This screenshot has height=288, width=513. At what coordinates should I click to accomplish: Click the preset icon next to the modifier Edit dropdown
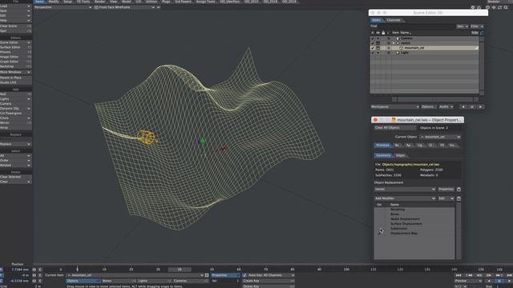[458, 198]
